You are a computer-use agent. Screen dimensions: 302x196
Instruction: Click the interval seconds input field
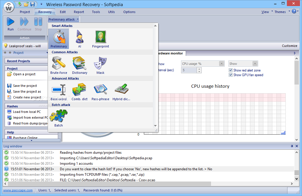pos(189,70)
